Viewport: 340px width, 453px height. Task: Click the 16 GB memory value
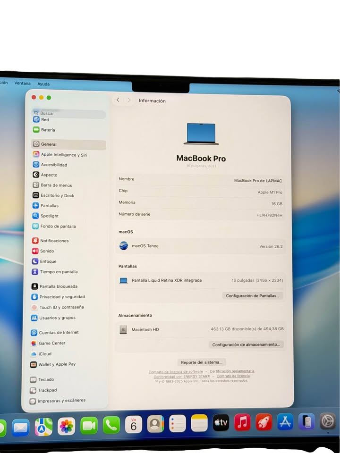click(277, 204)
